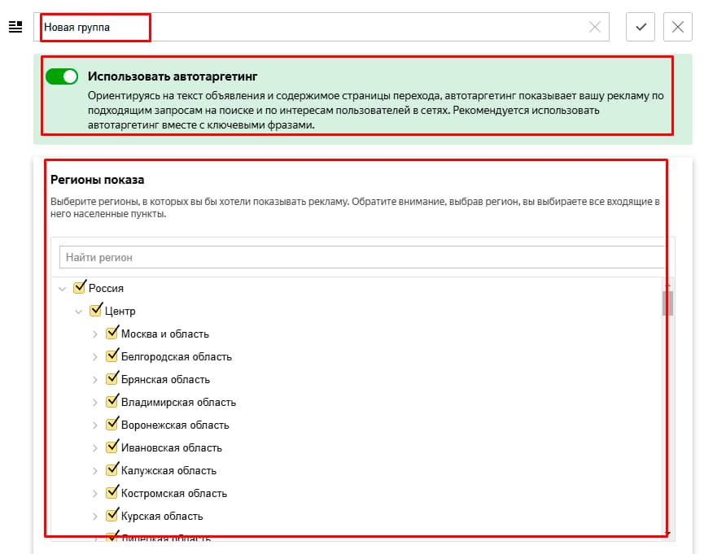Click the region list scrollbar thumb
704x554 pixels.
(667, 303)
